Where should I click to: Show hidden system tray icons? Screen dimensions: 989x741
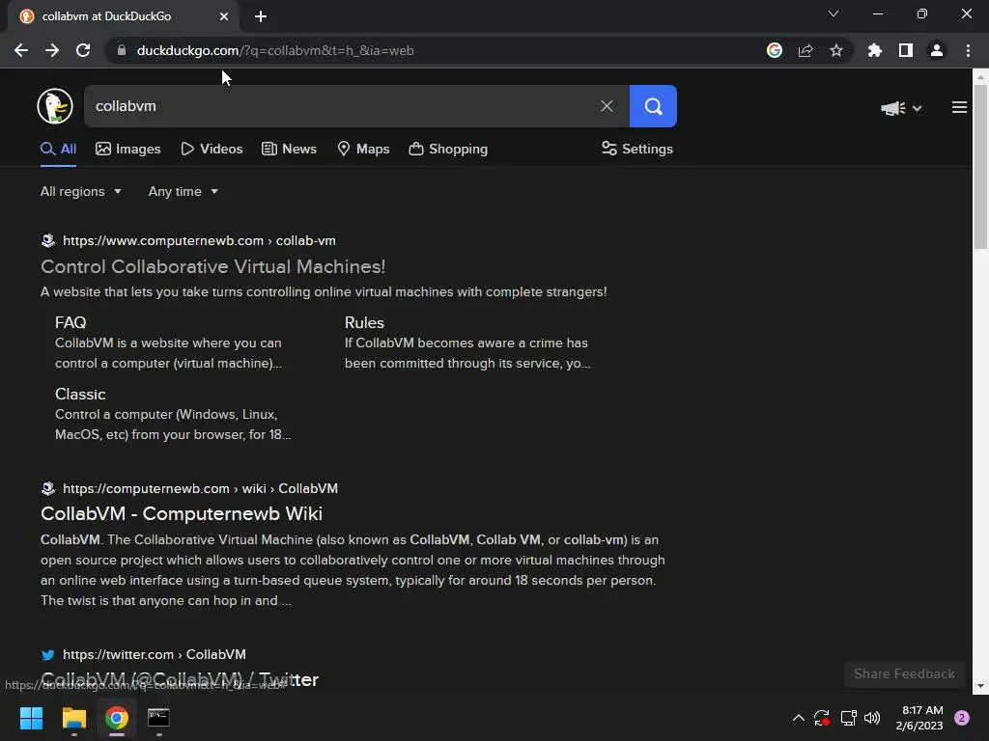pos(799,718)
